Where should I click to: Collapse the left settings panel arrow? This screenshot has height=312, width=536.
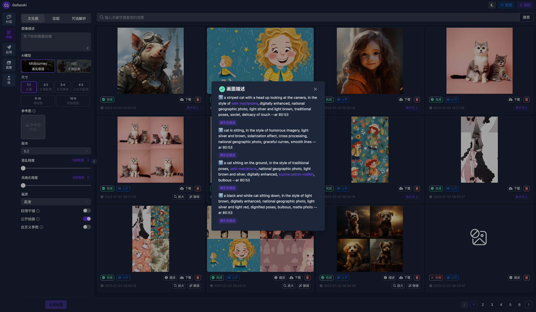94,161
